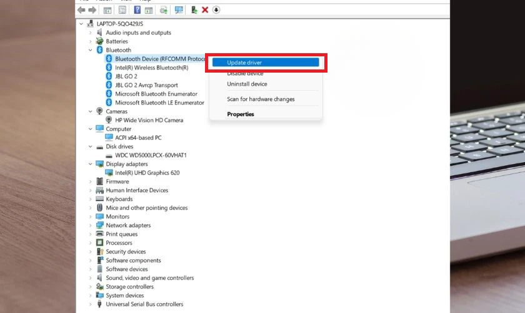Collapse the Disk drives category

click(90, 146)
